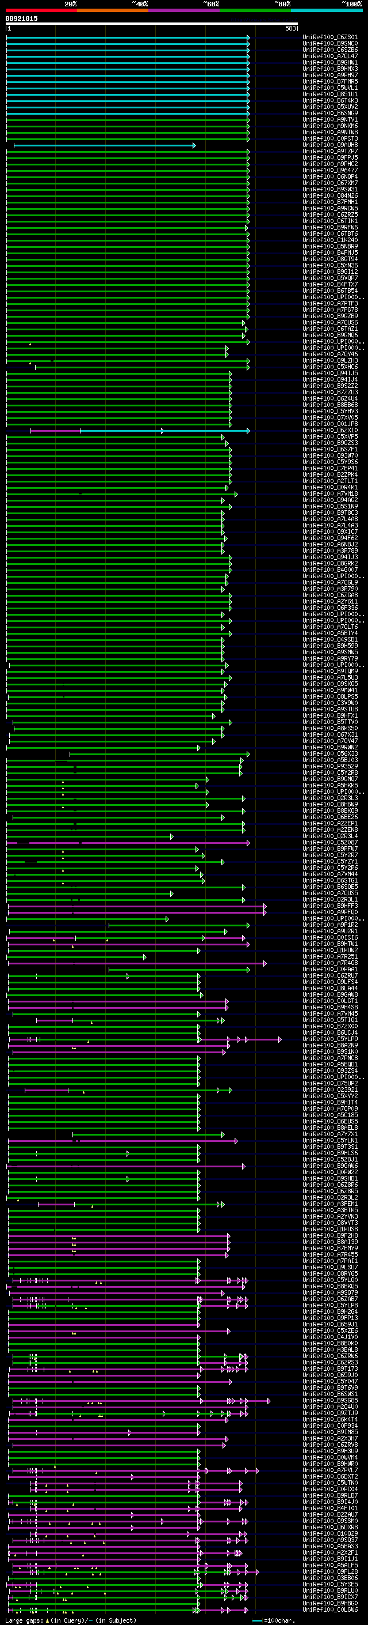Open the UniRef100_B6T4K3 hit label
Viewport: 368px width, 1625px height.
pyautogui.click(x=330, y=100)
